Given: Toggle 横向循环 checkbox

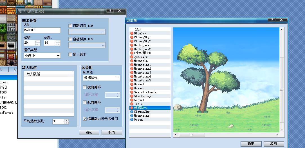Looking at the screenshot, I should pyautogui.click(x=85, y=87).
